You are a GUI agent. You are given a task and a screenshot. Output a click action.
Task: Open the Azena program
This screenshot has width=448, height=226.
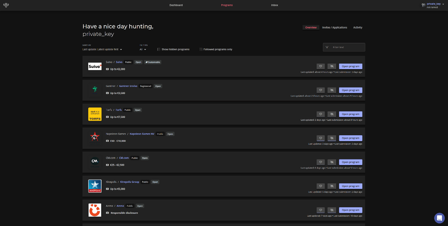pos(351,210)
